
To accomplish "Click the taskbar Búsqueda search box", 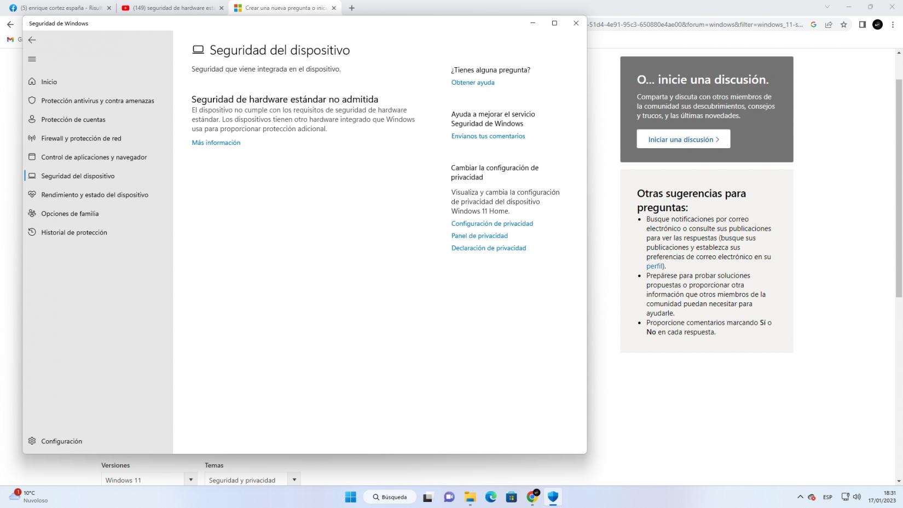I will coord(390,497).
